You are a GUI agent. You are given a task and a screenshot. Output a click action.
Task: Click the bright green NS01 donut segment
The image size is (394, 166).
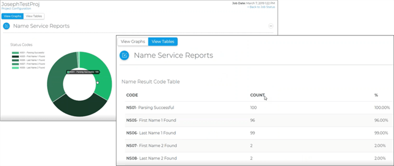102,75
